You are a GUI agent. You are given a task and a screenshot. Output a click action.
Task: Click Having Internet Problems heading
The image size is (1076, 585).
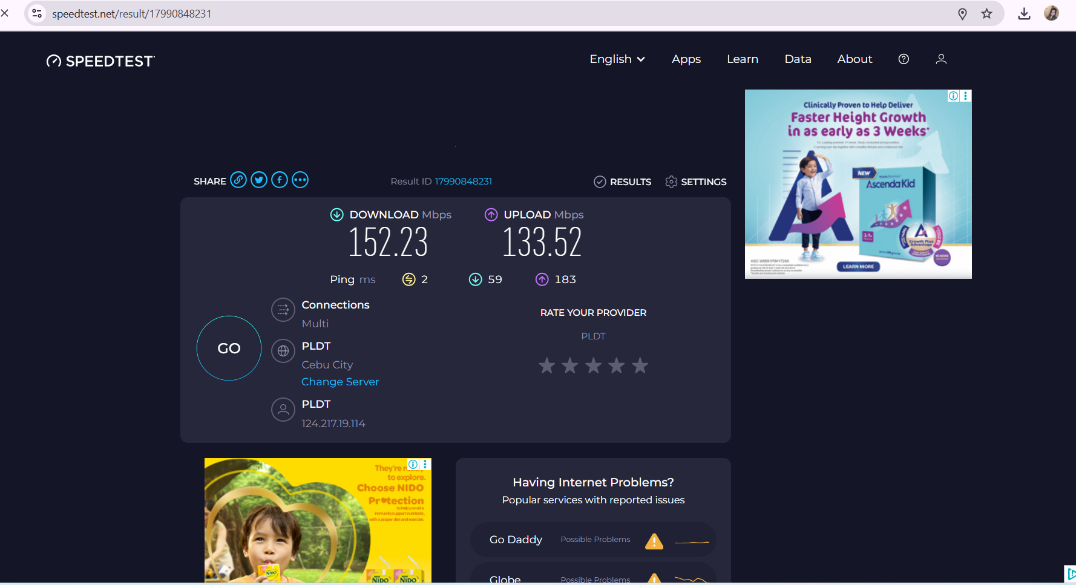[593, 482]
